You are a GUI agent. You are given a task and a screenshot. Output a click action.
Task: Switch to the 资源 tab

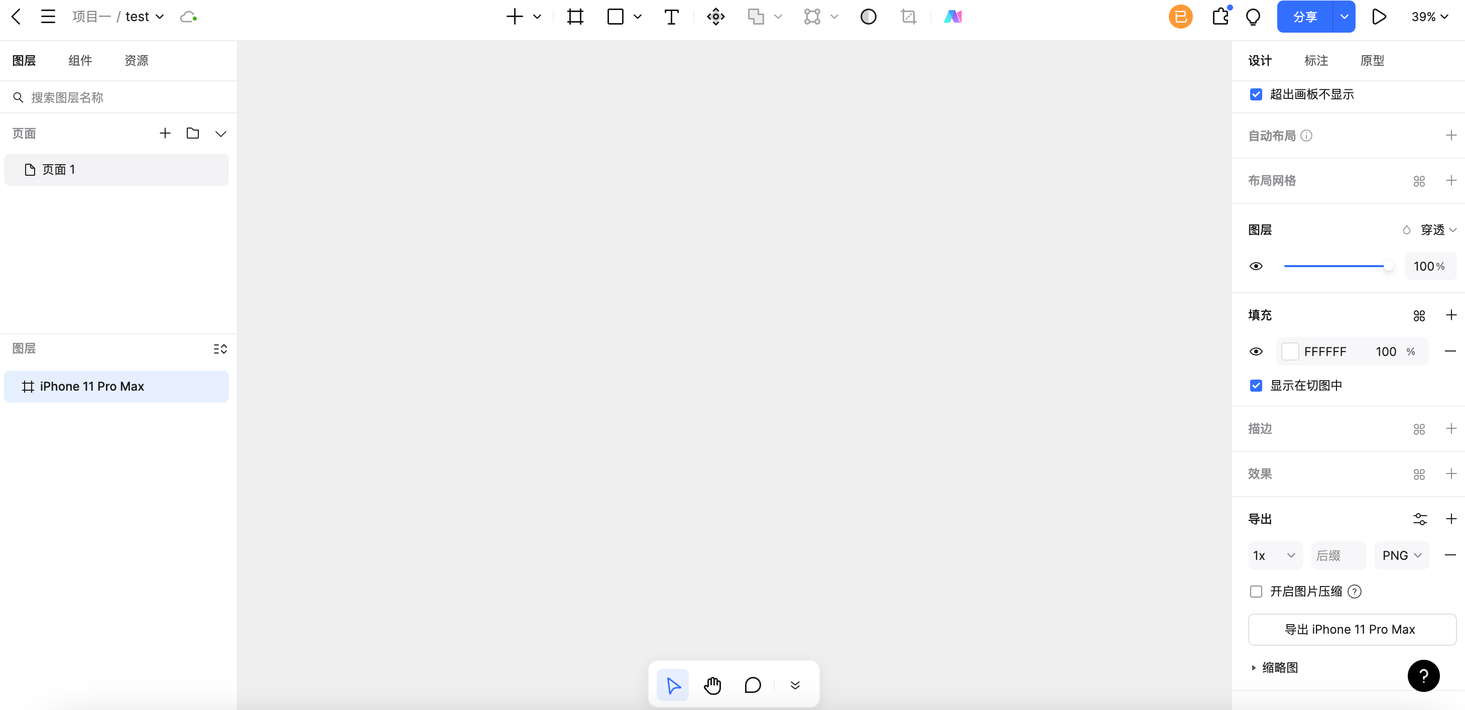[x=137, y=60]
